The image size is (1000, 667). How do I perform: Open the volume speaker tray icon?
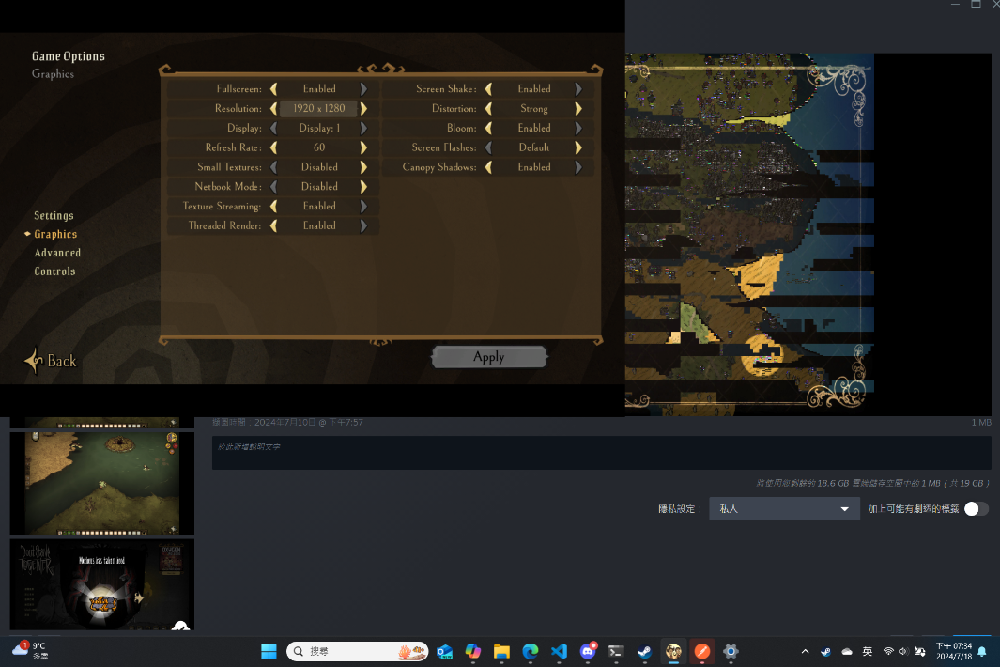902,652
